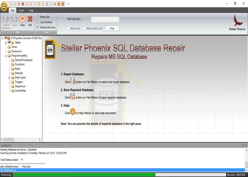Click the Exit red X in File ribbon
The width and height of the screenshot is (248, 177).
click(x=30, y=21)
